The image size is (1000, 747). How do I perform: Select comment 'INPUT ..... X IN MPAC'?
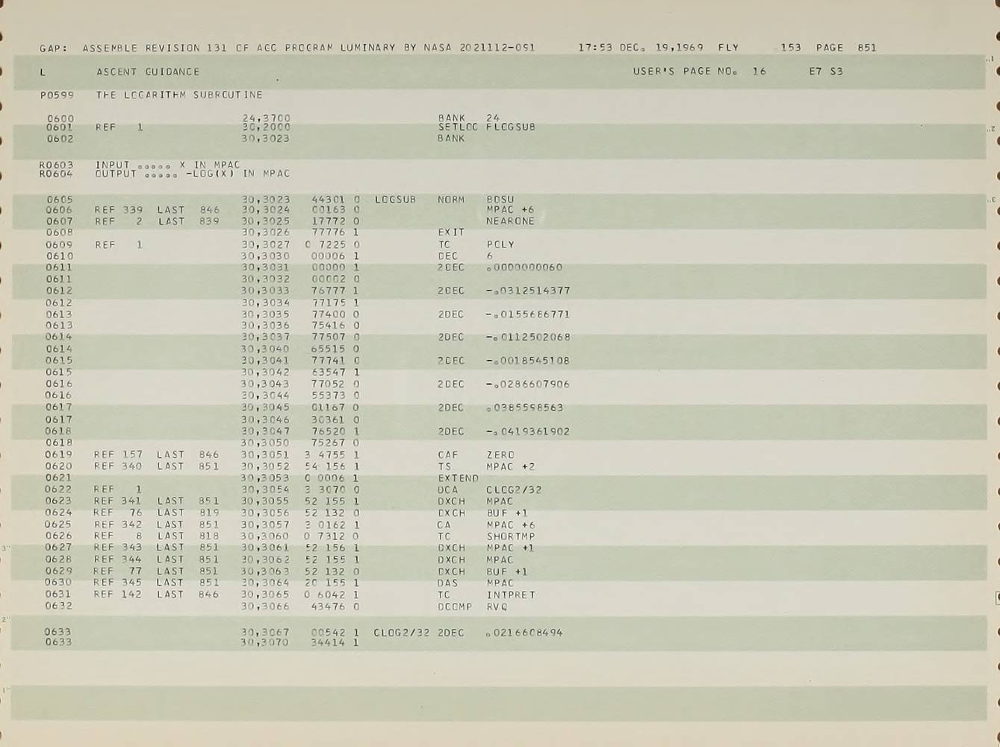tap(168, 165)
